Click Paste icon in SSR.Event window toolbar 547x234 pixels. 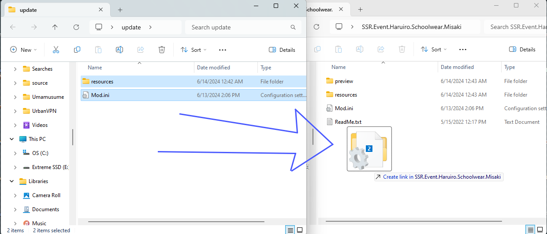[339, 49]
